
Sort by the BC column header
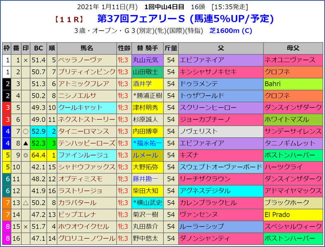(39, 48)
